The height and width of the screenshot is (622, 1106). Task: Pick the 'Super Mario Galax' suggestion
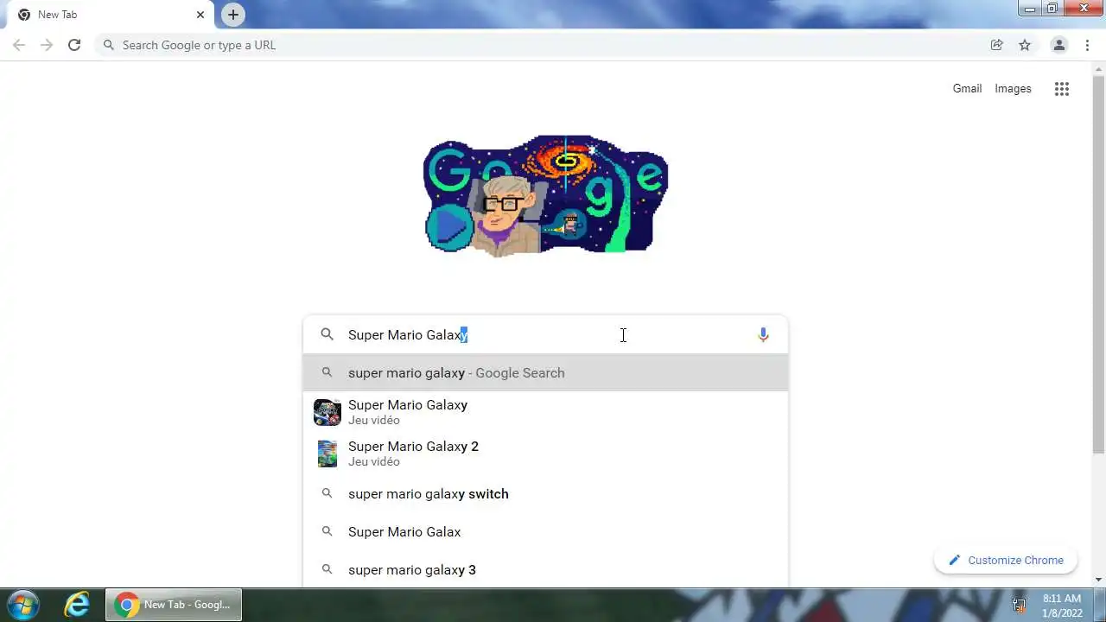(x=545, y=531)
